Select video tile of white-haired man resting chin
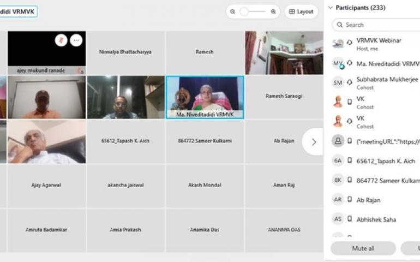This screenshot has width=420, height=262. coord(47,141)
